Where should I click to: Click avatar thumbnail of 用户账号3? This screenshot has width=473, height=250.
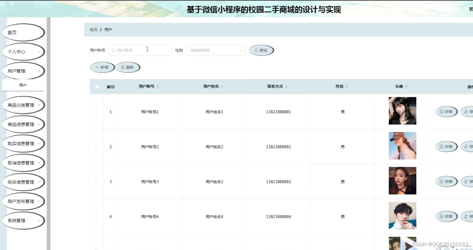click(403, 181)
